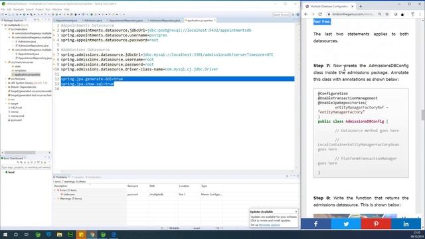Viewport: 425px width, 239px height.
Task: Share on Pinterest
Action: click(x=376, y=224)
